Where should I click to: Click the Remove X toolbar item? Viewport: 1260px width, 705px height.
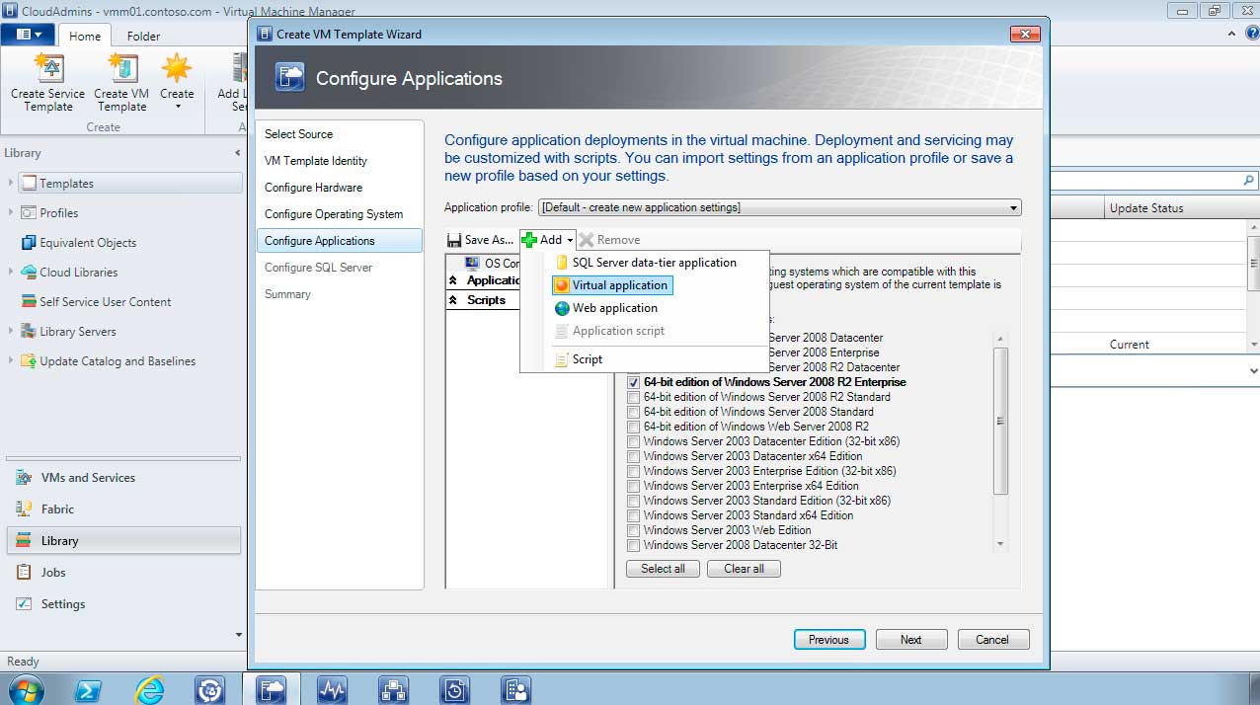coord(609,240)
